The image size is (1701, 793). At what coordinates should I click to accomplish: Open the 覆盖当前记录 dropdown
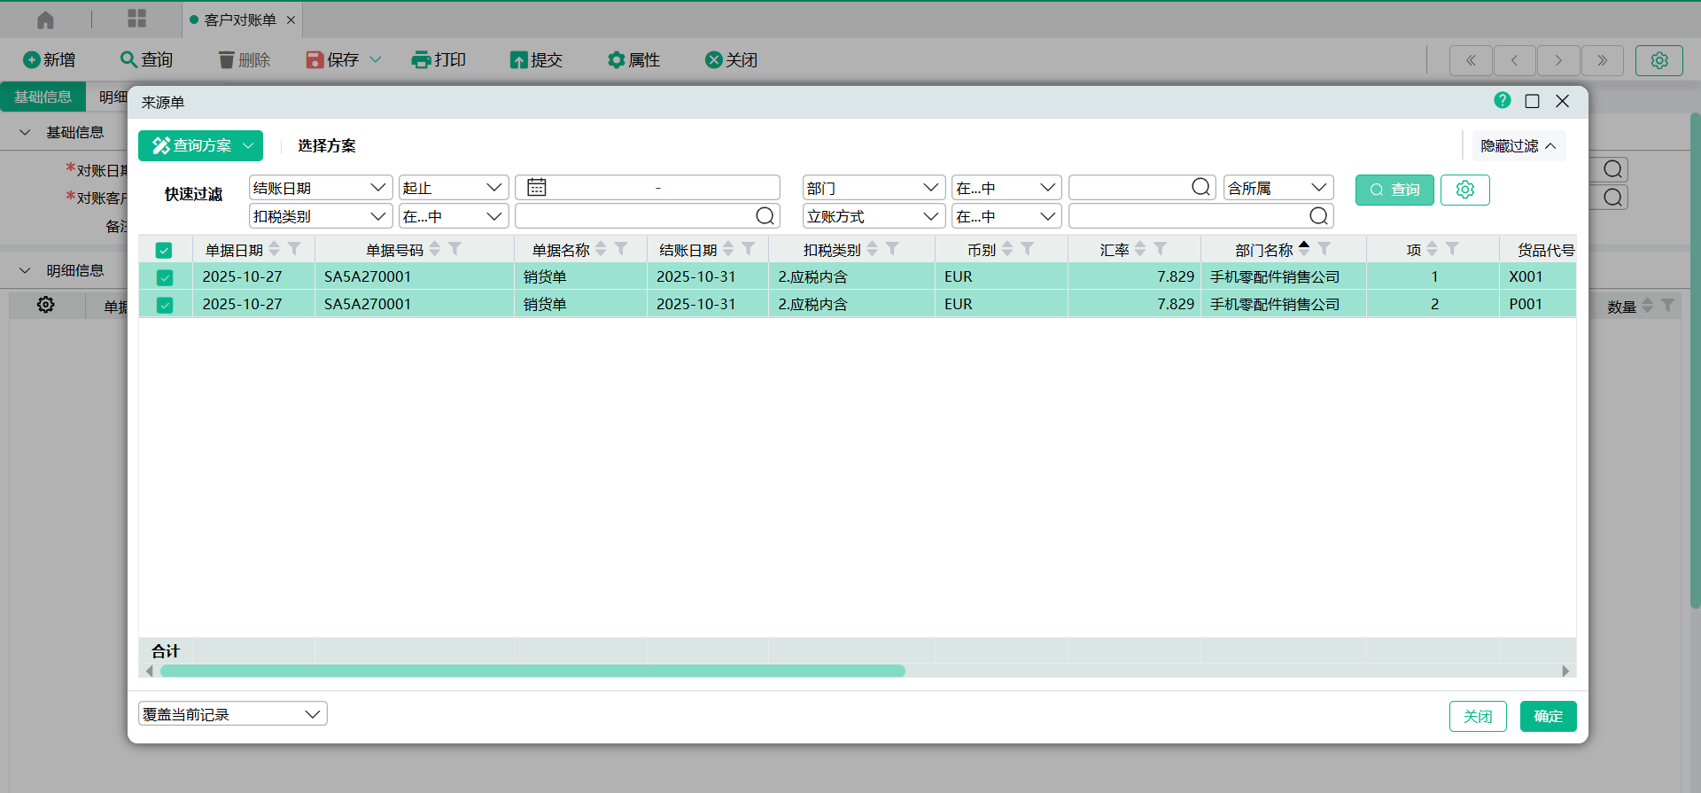coord(232,714)
